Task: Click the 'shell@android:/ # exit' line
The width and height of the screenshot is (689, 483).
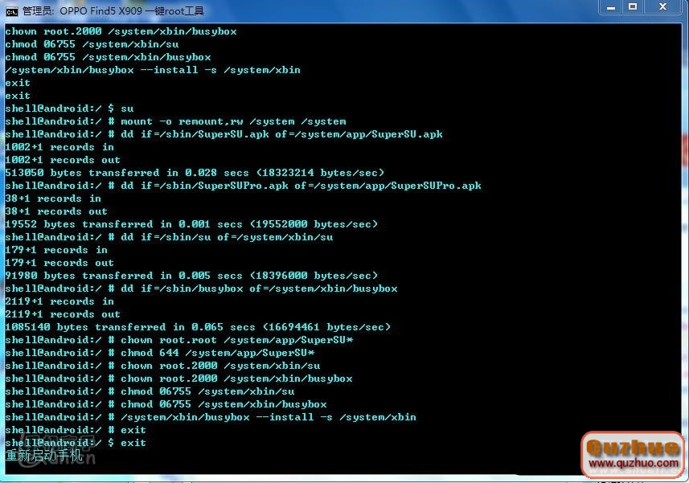Action: tap(76, 430)
